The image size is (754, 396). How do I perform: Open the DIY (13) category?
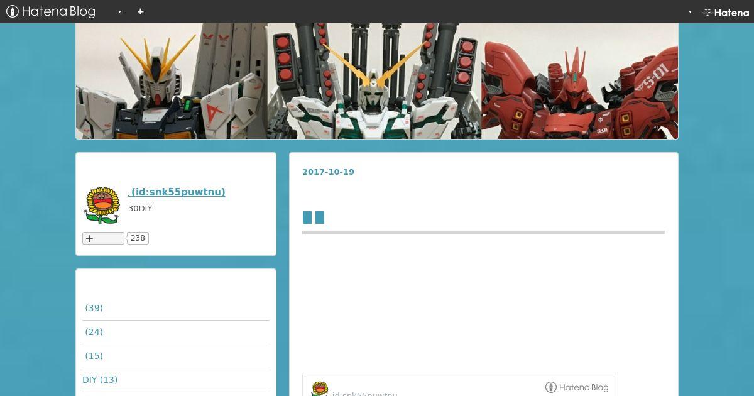(100, 380)
